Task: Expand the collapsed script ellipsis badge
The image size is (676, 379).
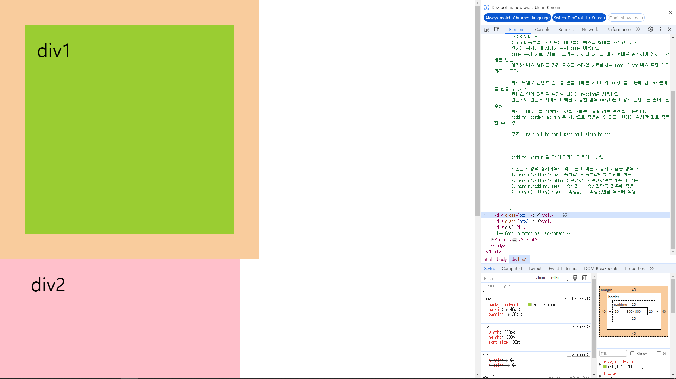Action: [515, 240]
